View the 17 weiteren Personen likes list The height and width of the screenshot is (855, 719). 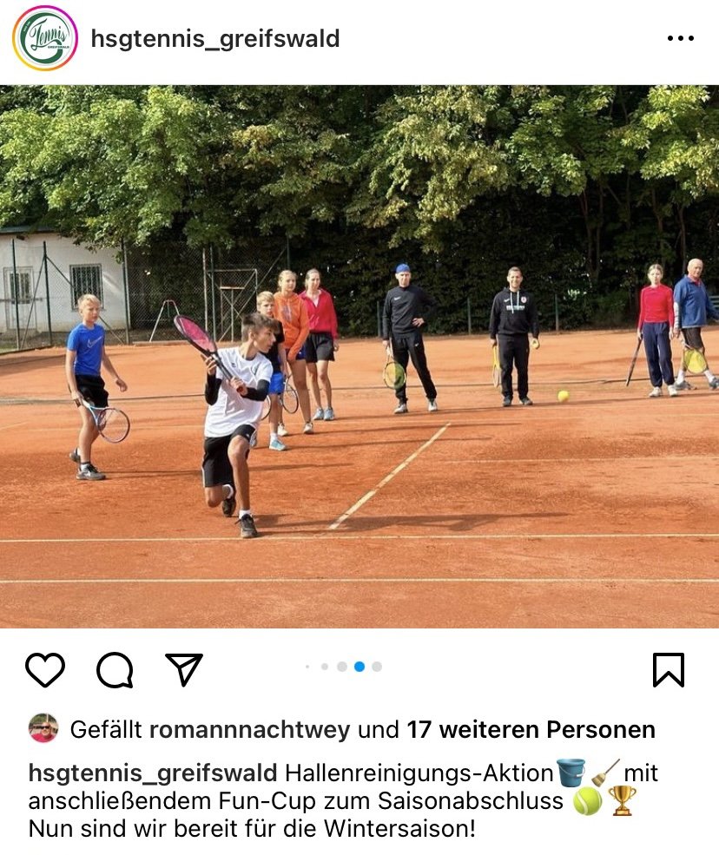click(x=531, y=730)
